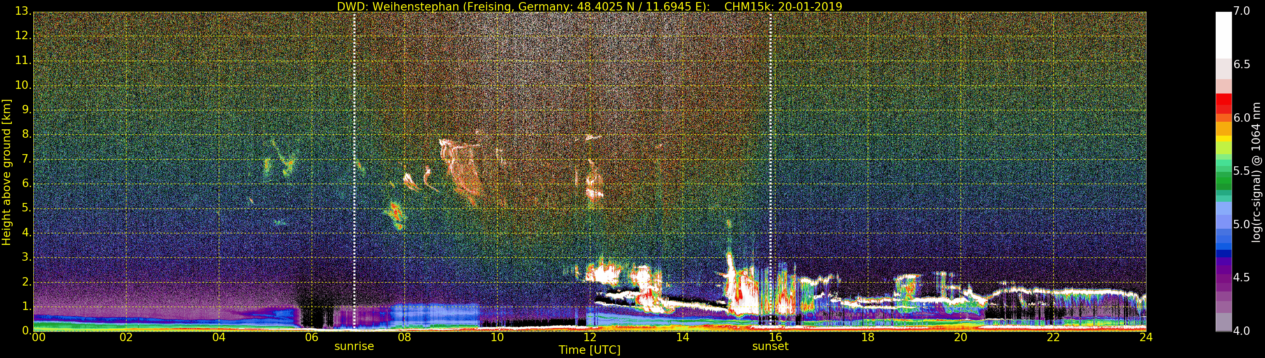Click the time tick label '10'
Viewport: 1265px width, 358px height.
pyautogui.click(x=497, y=337)
